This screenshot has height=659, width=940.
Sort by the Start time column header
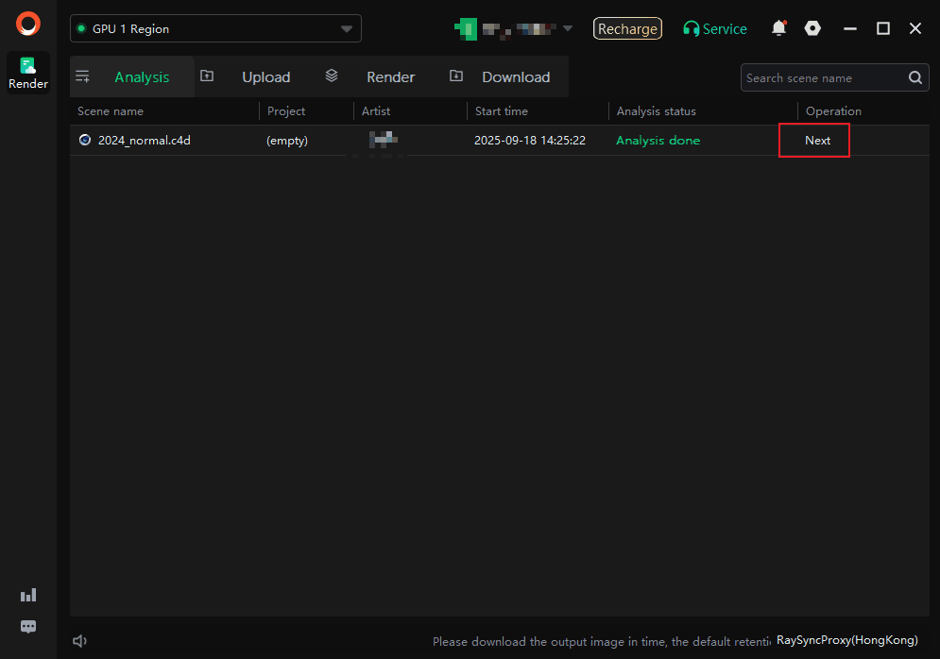point(502,111)
